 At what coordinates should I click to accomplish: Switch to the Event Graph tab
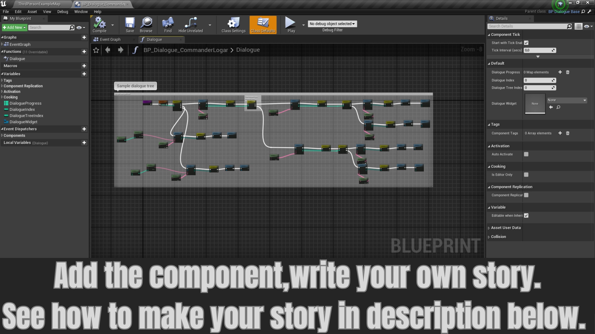pos(110,40)
